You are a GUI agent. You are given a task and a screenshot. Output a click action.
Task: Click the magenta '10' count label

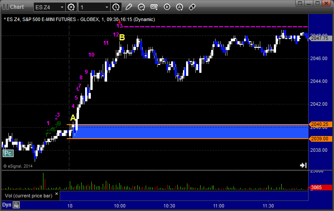point(91,55)
